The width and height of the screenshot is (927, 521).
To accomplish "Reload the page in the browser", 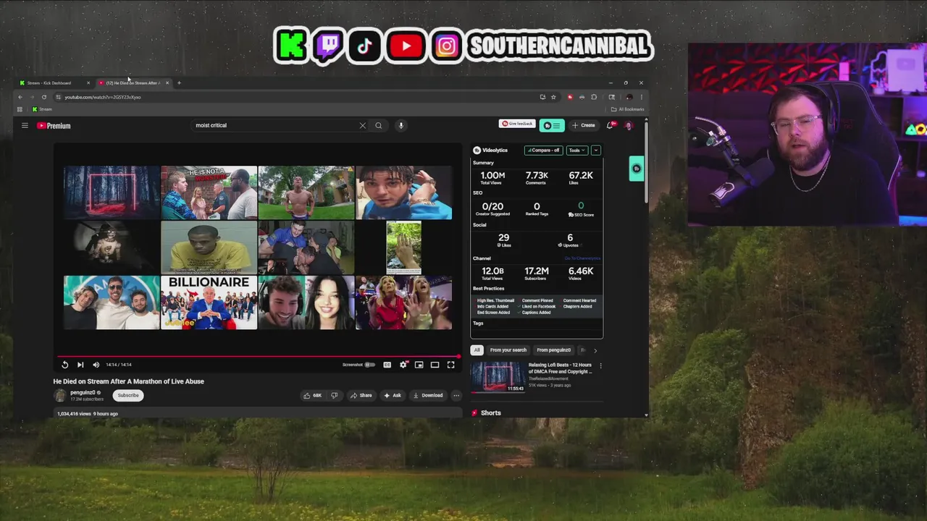I will (44, 97).
